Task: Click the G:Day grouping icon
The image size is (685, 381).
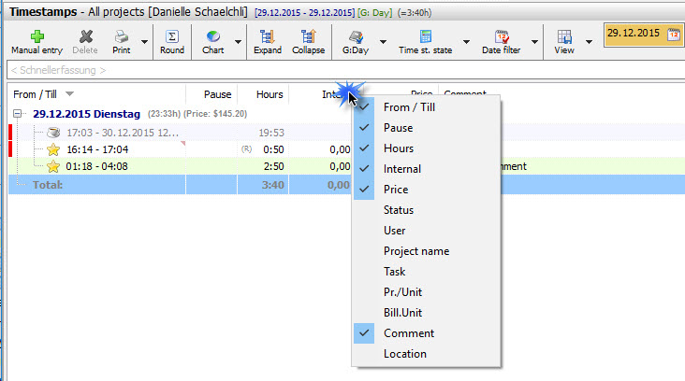Action: 356,36
